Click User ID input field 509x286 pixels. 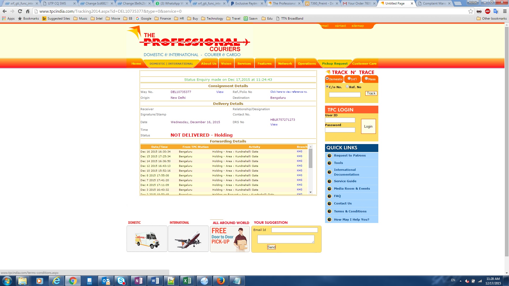pos(340,120)
